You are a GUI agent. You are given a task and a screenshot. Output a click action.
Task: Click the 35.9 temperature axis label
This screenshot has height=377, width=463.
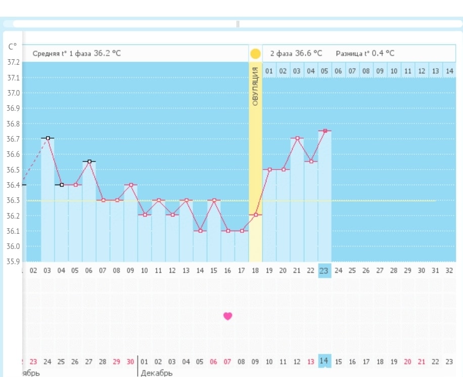point(13,262)
